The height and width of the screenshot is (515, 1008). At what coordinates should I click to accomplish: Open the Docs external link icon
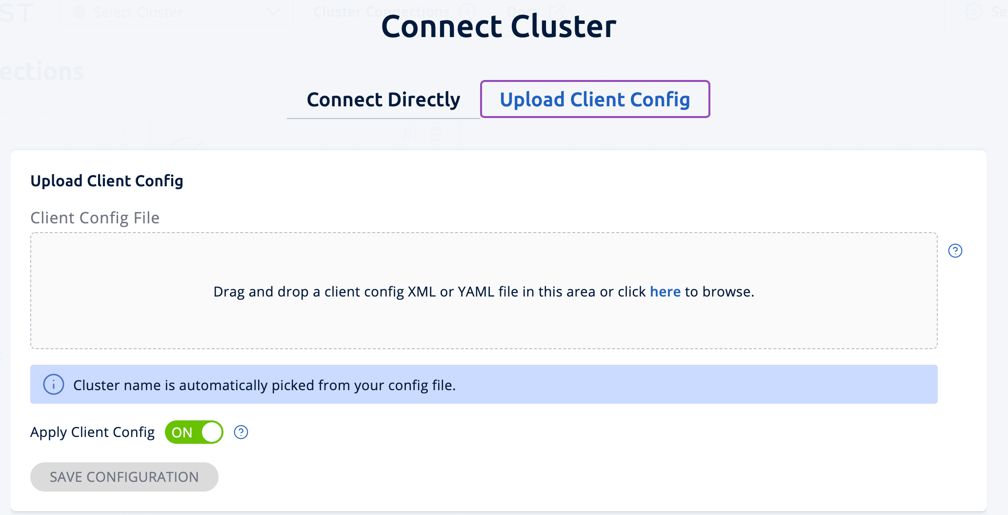[556, 11]
